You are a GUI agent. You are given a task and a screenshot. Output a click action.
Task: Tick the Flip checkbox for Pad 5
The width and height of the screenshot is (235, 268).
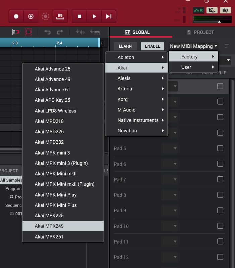click(x=220, y=148)
